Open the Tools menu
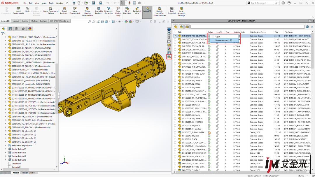The height and width of the screenshot is (177, 315). [x=51, y=3]
